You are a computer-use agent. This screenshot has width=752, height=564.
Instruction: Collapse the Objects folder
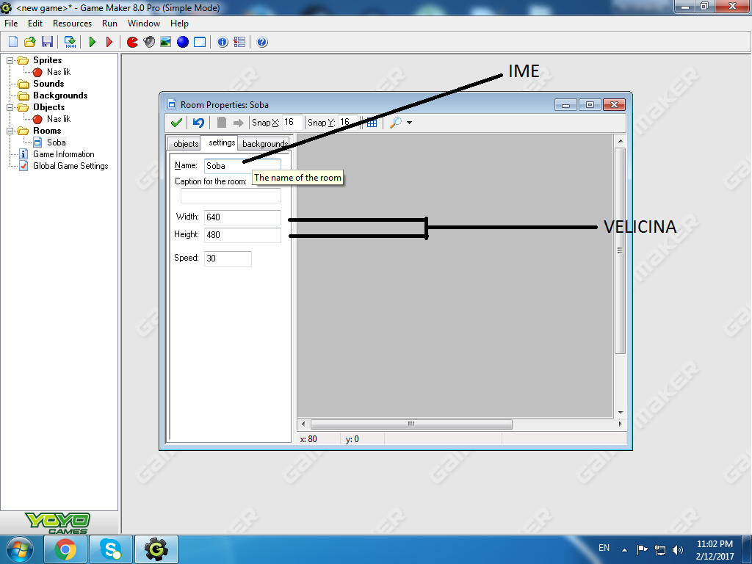tap(10, 107)
